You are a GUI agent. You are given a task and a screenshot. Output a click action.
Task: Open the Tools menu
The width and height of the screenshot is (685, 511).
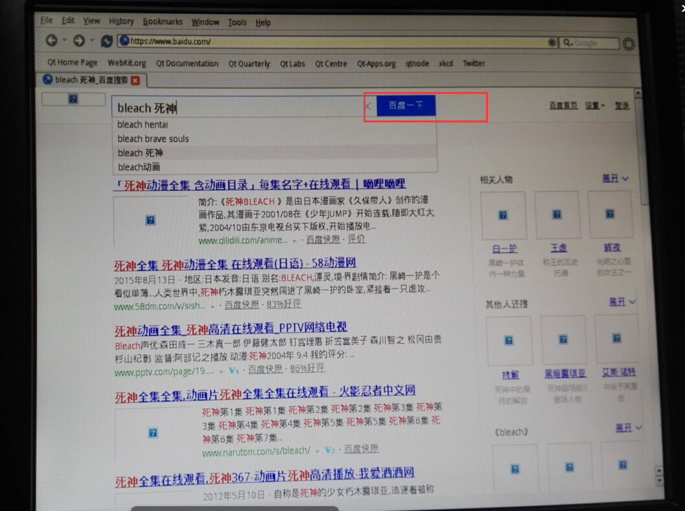[237, 22]
